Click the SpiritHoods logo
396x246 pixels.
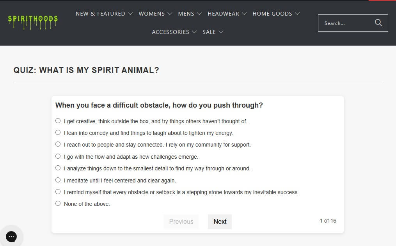pos(33,22)
